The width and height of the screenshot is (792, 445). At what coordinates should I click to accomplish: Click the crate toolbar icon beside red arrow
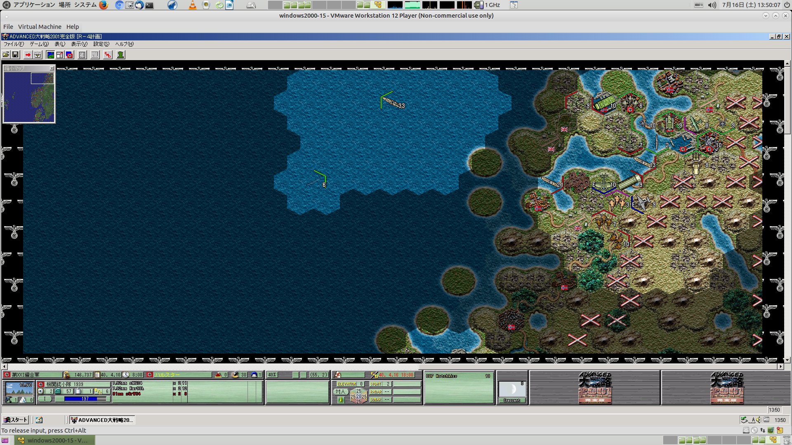click(x=38, y=55)
